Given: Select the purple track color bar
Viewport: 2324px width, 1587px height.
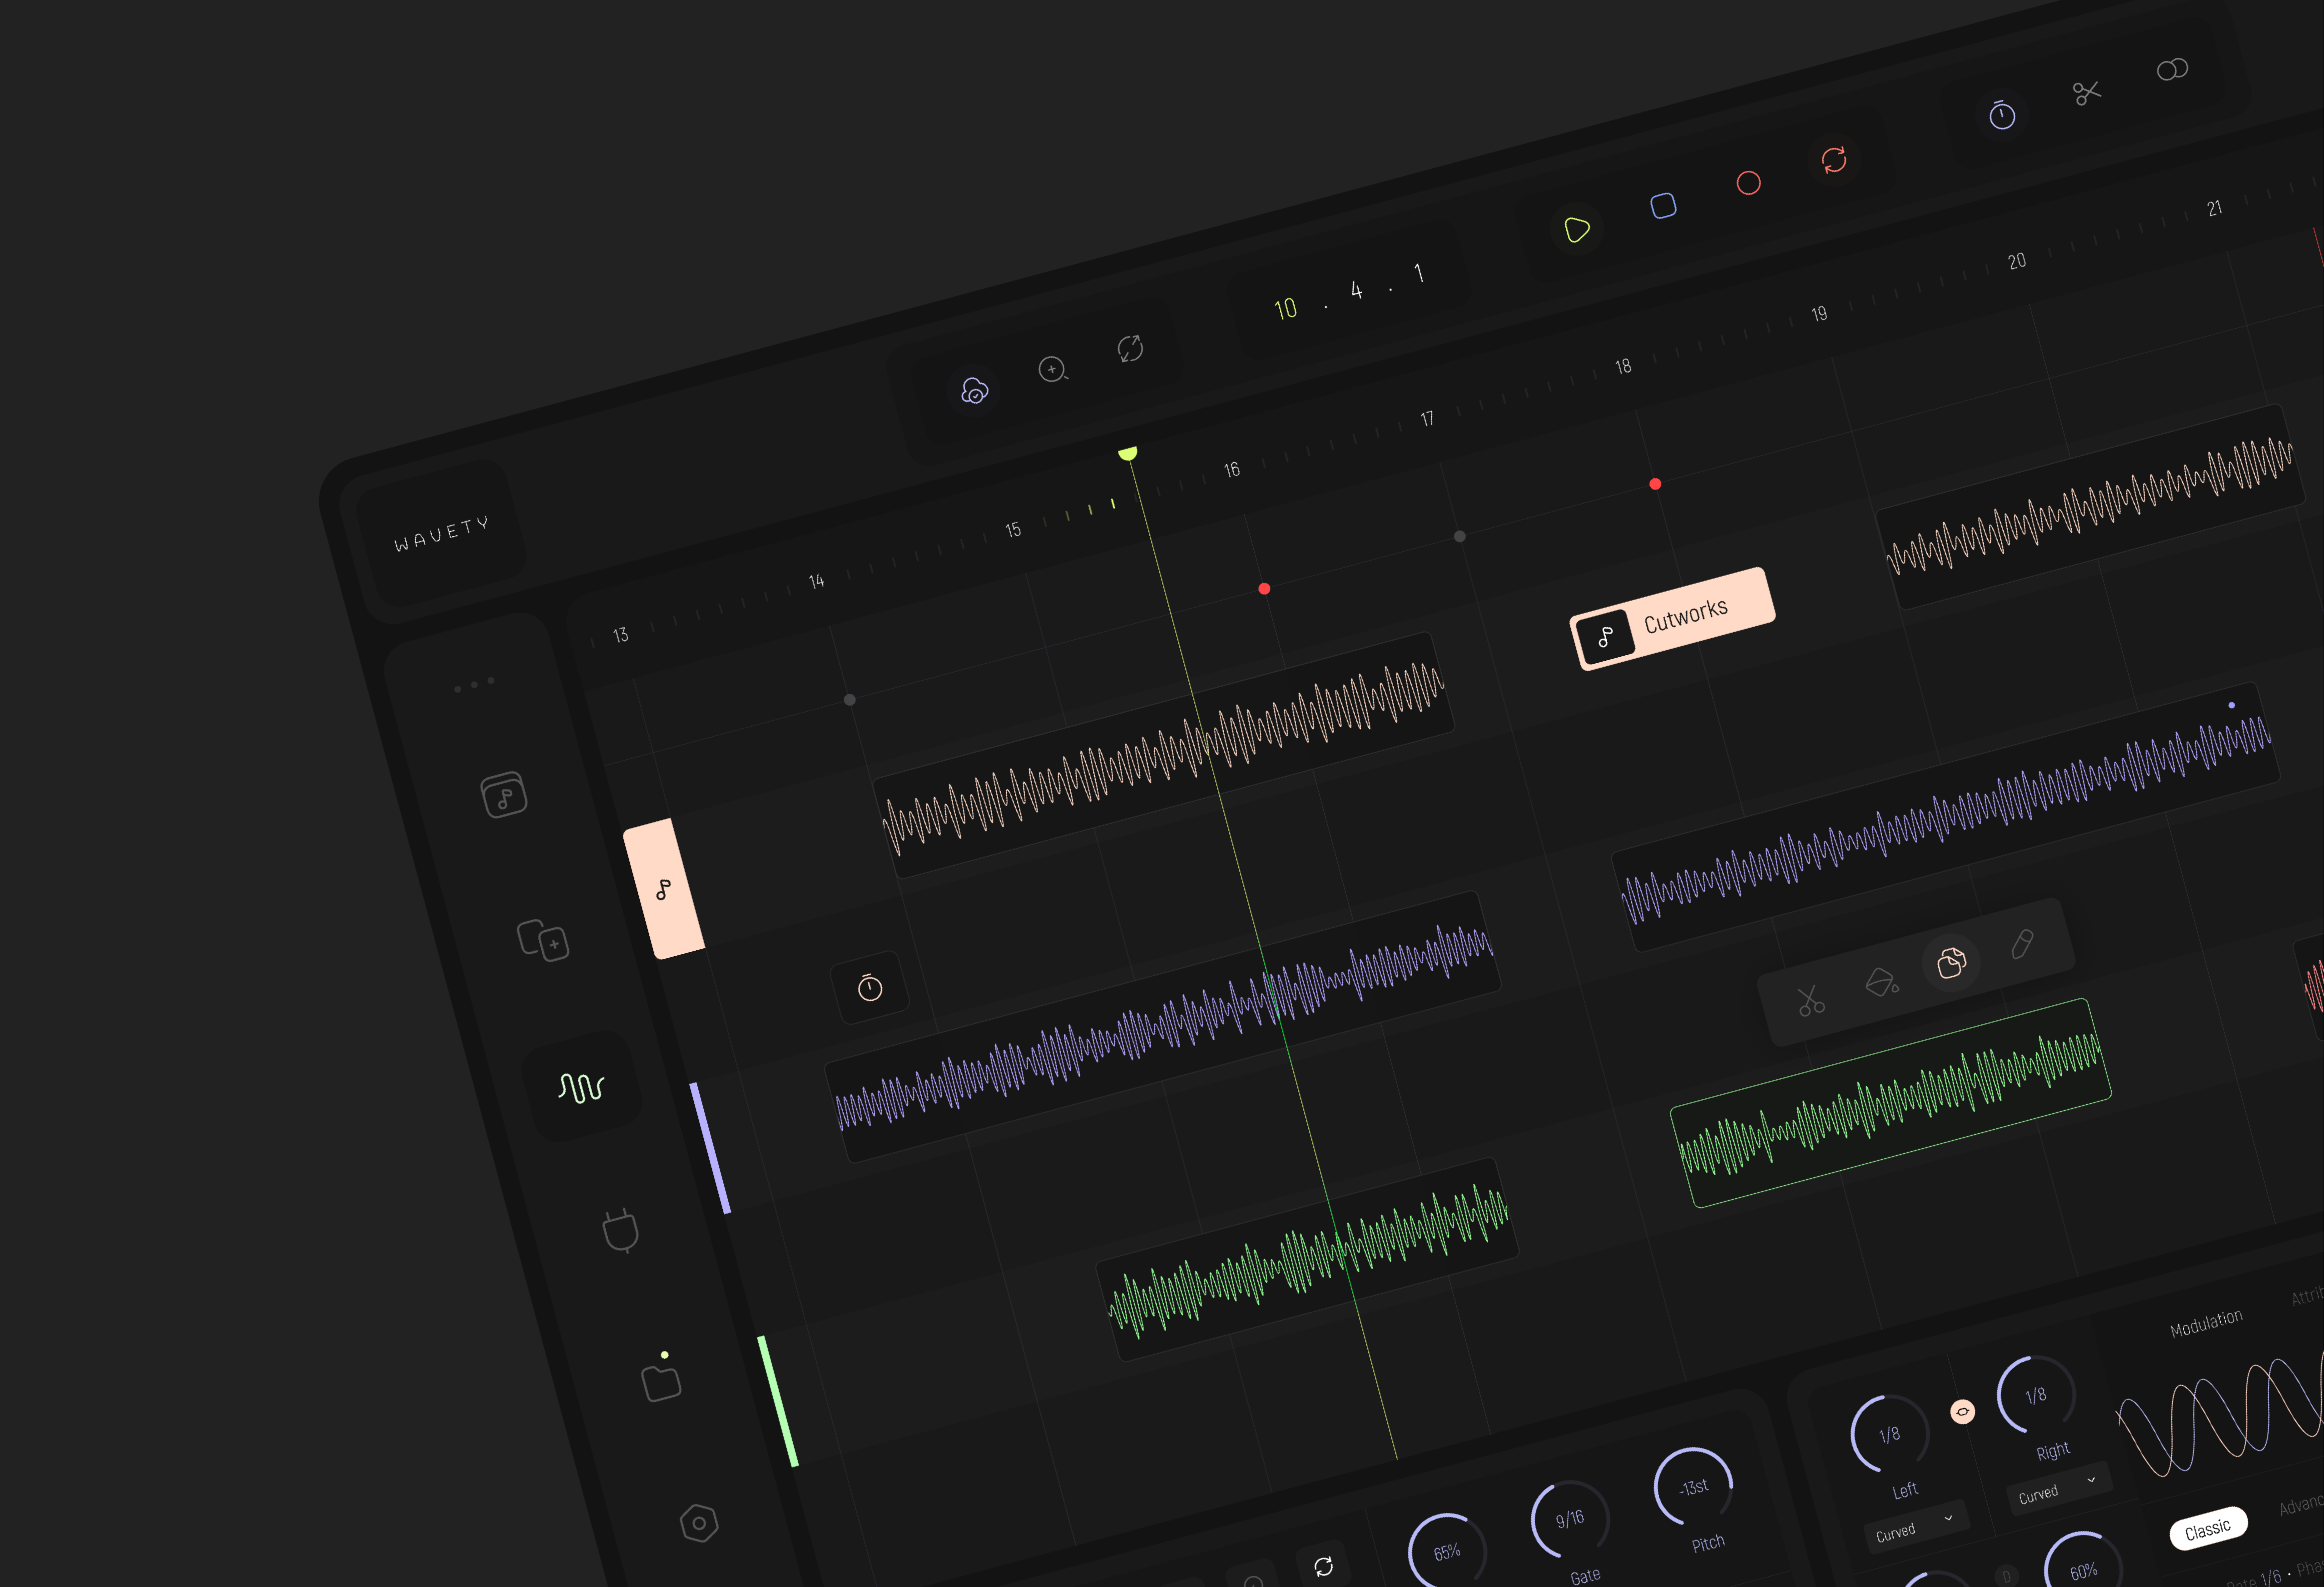Looking at the screenshot, I should [710, 1148].
